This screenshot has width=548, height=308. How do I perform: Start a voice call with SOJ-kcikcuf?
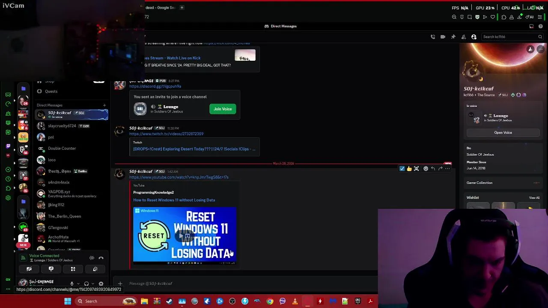pos(433,37)
